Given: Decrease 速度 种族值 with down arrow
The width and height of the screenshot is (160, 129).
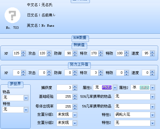Looking at the screenshot, I should point(152,55).
